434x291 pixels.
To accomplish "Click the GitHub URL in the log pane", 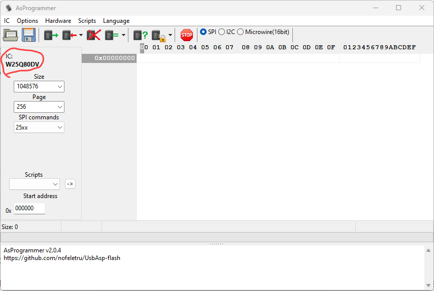I will (62, 258).
